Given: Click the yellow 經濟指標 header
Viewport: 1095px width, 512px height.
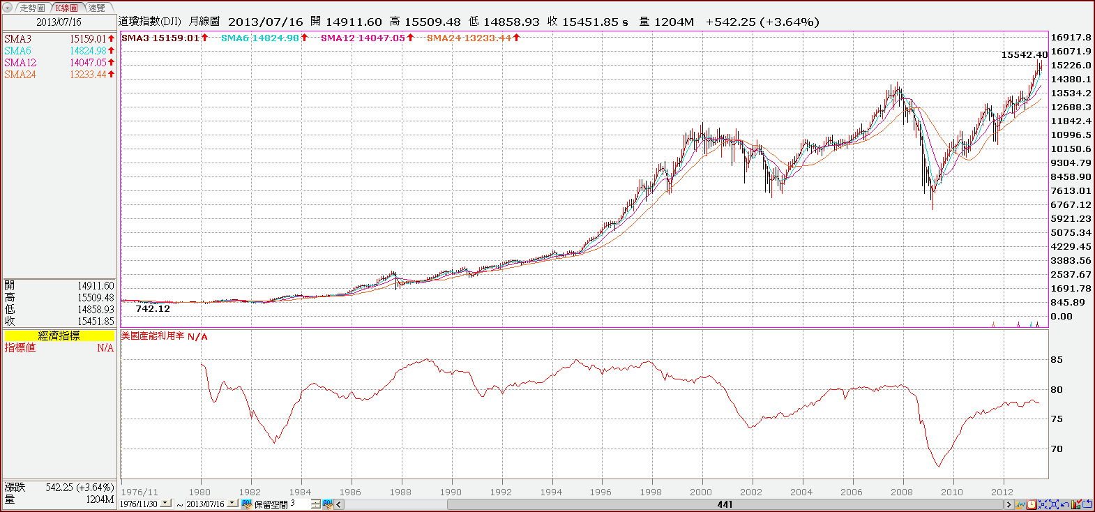Looking at the screenshot, I should pyautogui.click(x=59, y=336).
